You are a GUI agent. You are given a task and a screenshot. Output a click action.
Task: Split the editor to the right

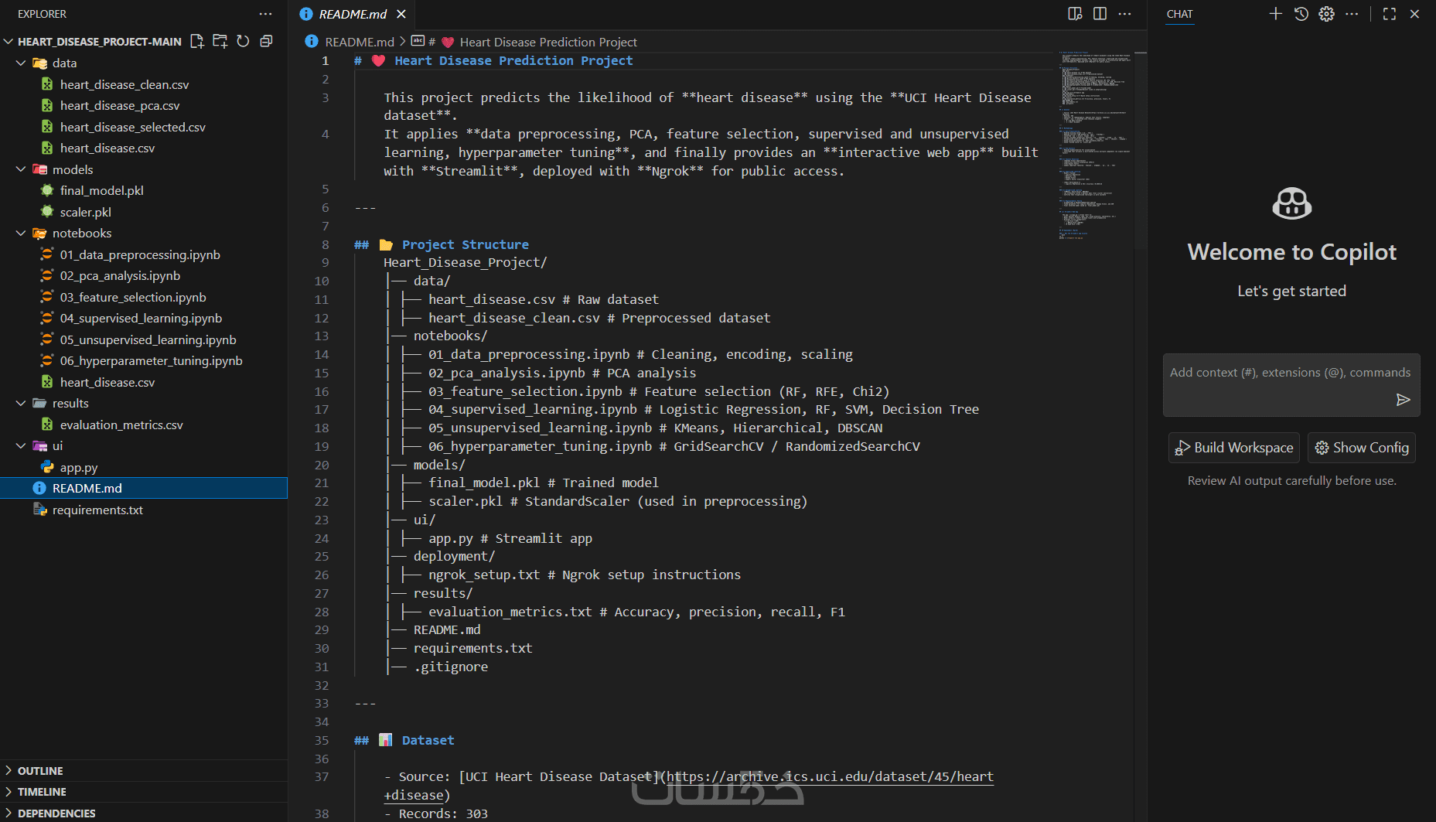(1100, 14)
